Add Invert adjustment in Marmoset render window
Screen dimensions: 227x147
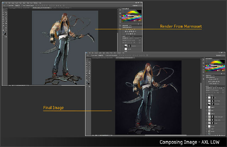tap(127, 34)
